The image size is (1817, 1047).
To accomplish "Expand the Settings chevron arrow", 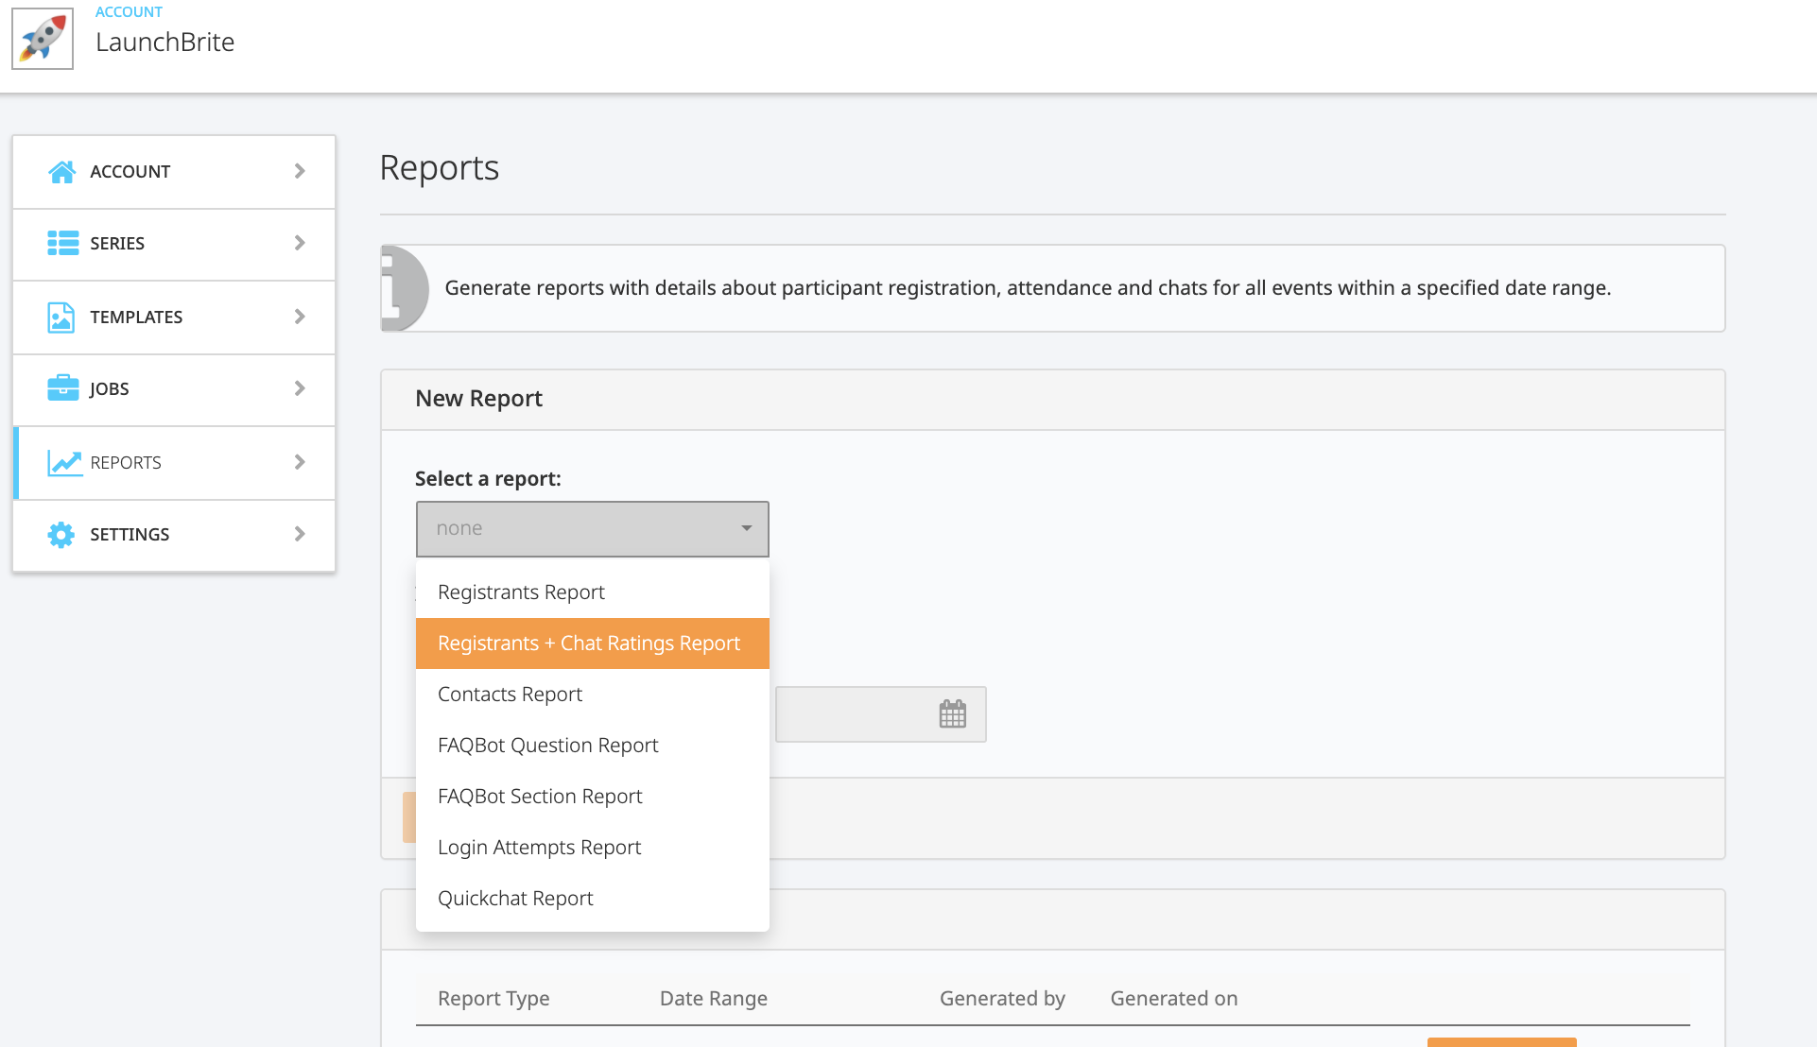I will click(300, 534).
